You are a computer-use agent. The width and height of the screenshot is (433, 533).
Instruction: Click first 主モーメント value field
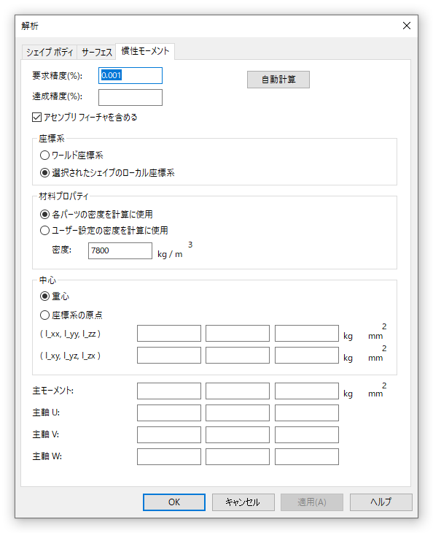pyautogui.click(x=169, y=391)
